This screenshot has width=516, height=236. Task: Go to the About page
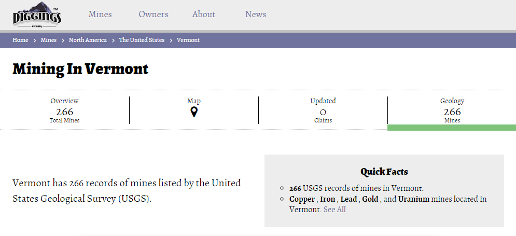coord(203,15)
